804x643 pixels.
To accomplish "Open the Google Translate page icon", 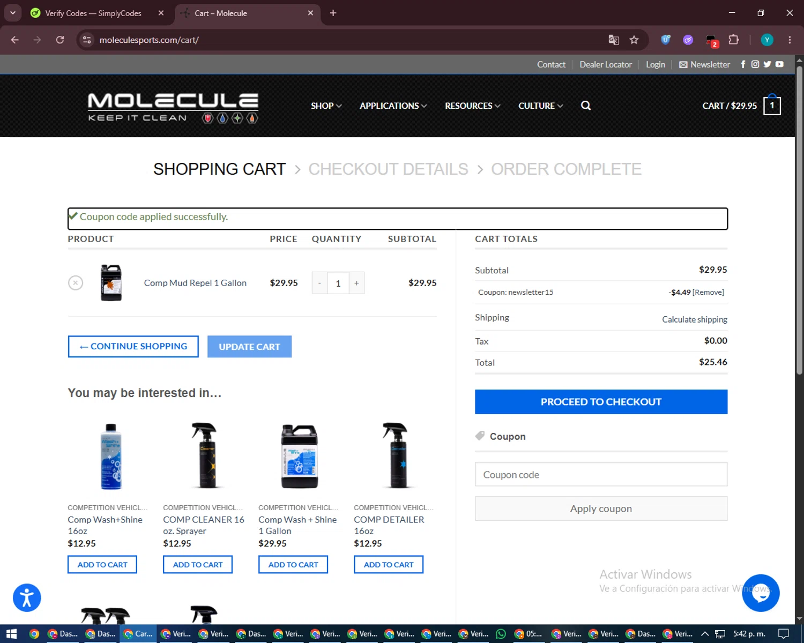I will coord(614,40).
